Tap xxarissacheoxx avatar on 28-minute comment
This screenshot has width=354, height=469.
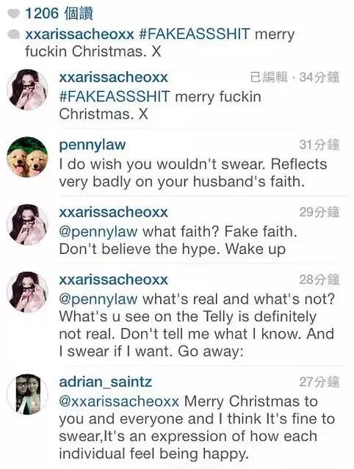[27, 292]
